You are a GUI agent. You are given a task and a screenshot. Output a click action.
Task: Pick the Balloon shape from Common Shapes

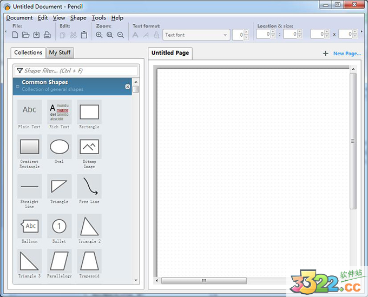point(29,226)
